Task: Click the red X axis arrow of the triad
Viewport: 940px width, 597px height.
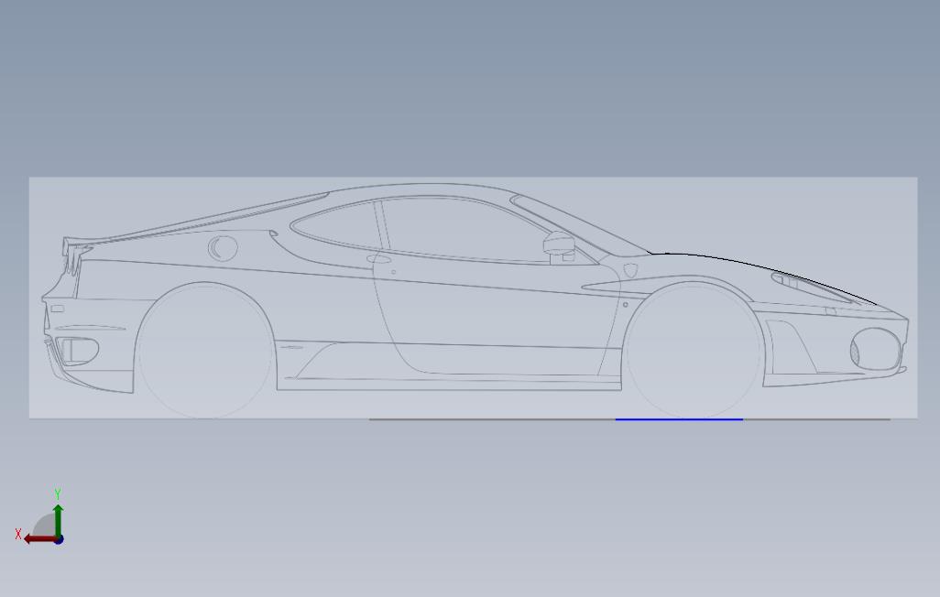Action: coord(39,539)
